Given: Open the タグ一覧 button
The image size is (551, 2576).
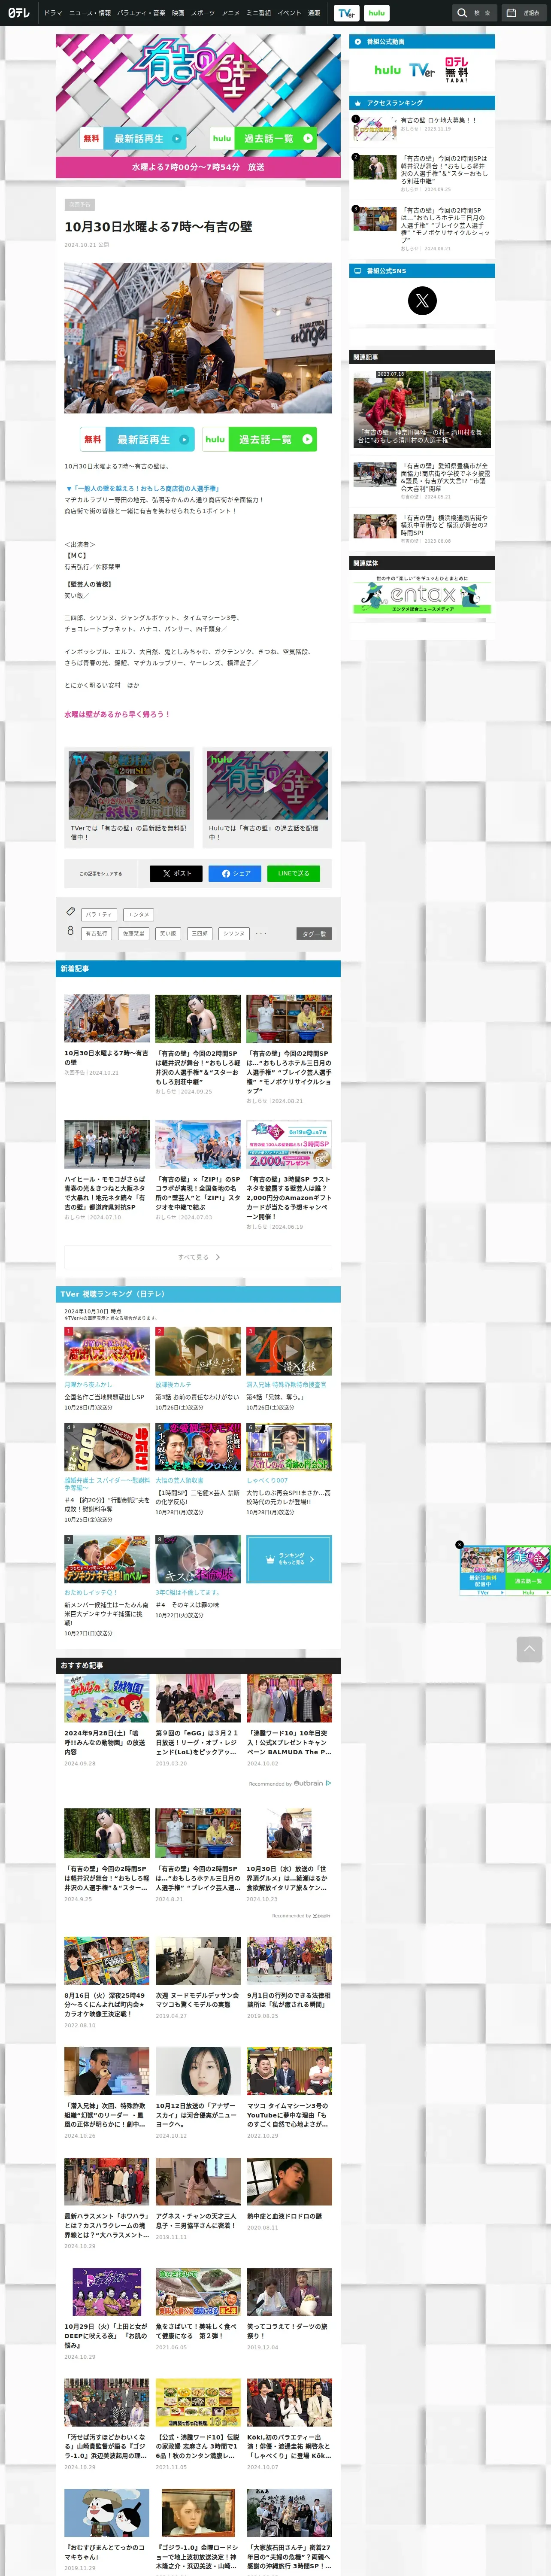Looking at the screenshot, I should click(x=314, y=933).
